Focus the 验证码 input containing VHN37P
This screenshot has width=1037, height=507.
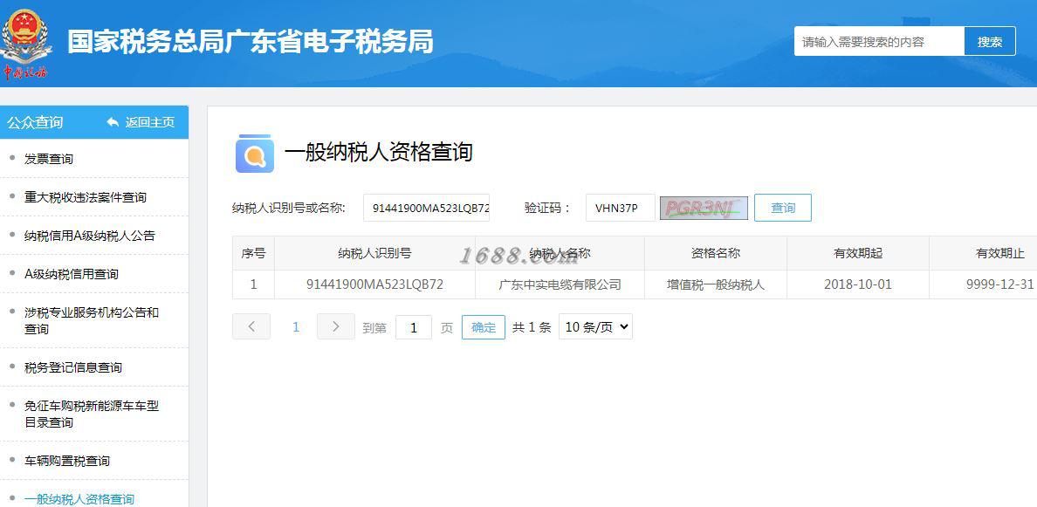621,208
